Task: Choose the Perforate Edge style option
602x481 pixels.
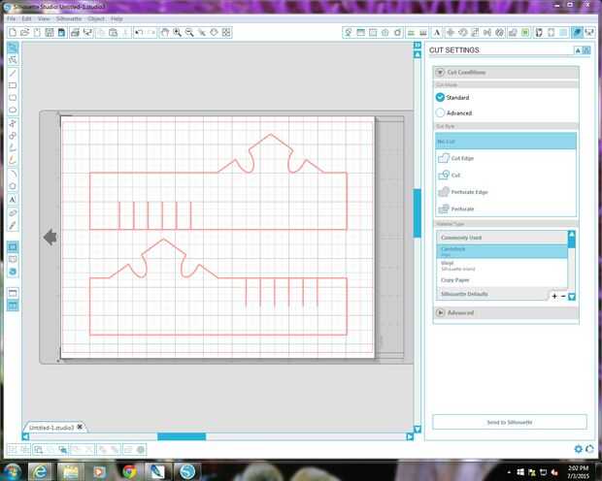Action: coord(506,192)
